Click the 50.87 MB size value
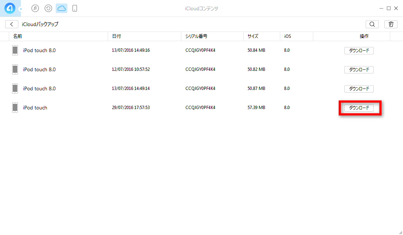Screen dimensions: 403x235 (x=256, y=88)
